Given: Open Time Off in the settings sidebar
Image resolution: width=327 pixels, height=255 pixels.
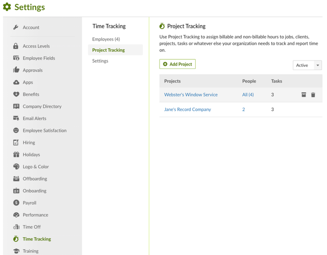Looking at the screenshot, I should pyautogui.click(x=32, y=227).
